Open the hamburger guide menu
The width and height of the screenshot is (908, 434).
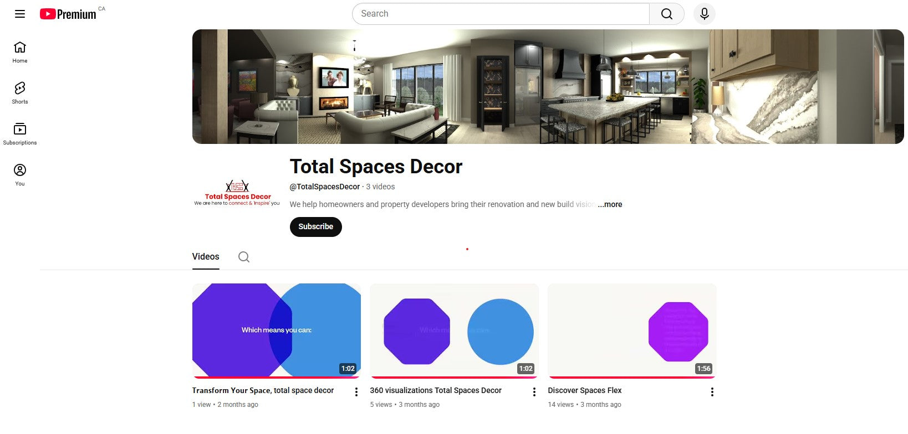[x=20, y=14]
